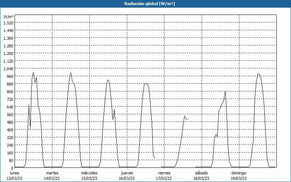Click the 'Radiación global [W/m²]' chart title
This screenshot has height=182, width=291.
pos(150,4)
